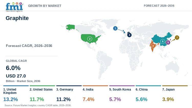Image resolution: width=192 pixels, height=108 pixels.
Task: Click the green Alaska region on map
Action: (70, 27)
